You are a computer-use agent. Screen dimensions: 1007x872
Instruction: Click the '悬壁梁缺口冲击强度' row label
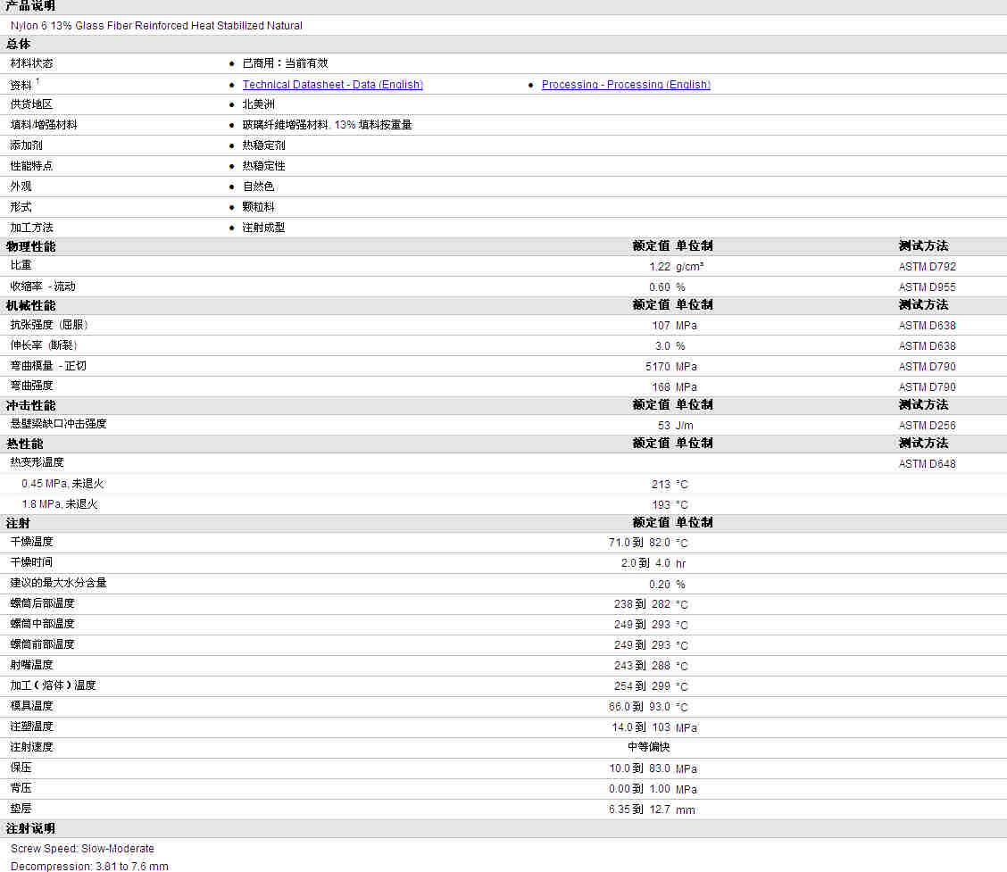click(x=58, y=424)
